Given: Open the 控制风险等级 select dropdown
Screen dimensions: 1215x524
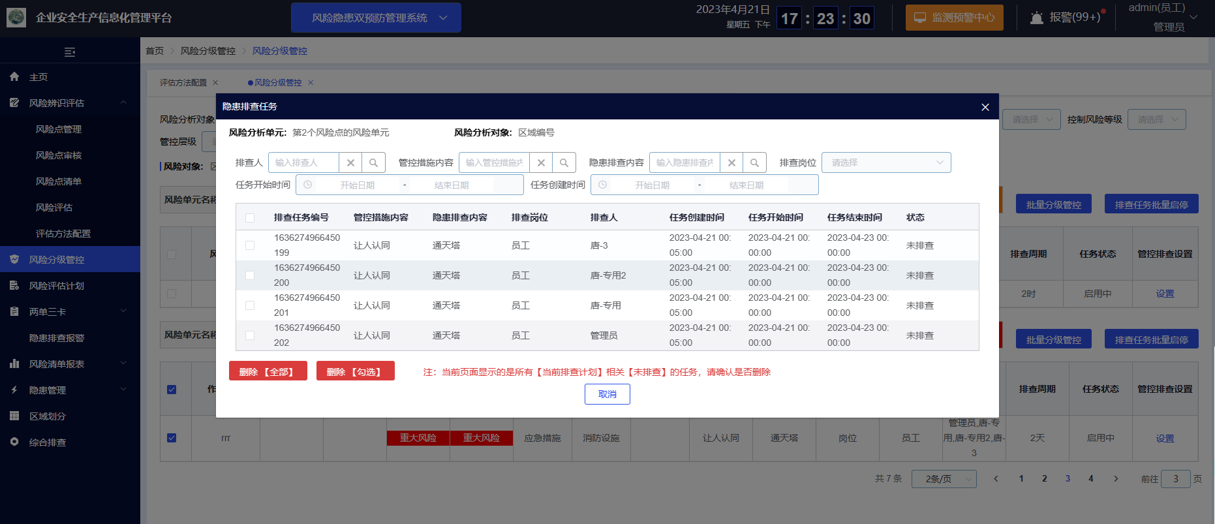Looking at the screenshot, I should point(1157,119).
